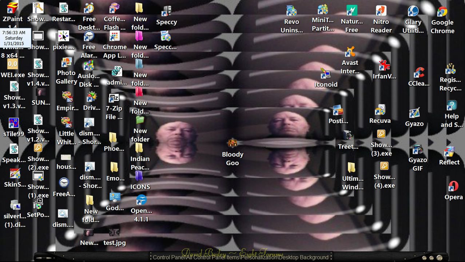465x262 pixels.
Task: Open the Avast Internet Security icon
Action: [350, 52]
